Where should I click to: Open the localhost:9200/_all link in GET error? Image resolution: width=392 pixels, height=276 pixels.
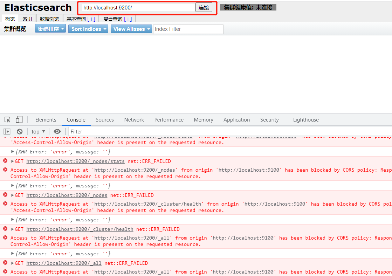click(x=64, y=263)
